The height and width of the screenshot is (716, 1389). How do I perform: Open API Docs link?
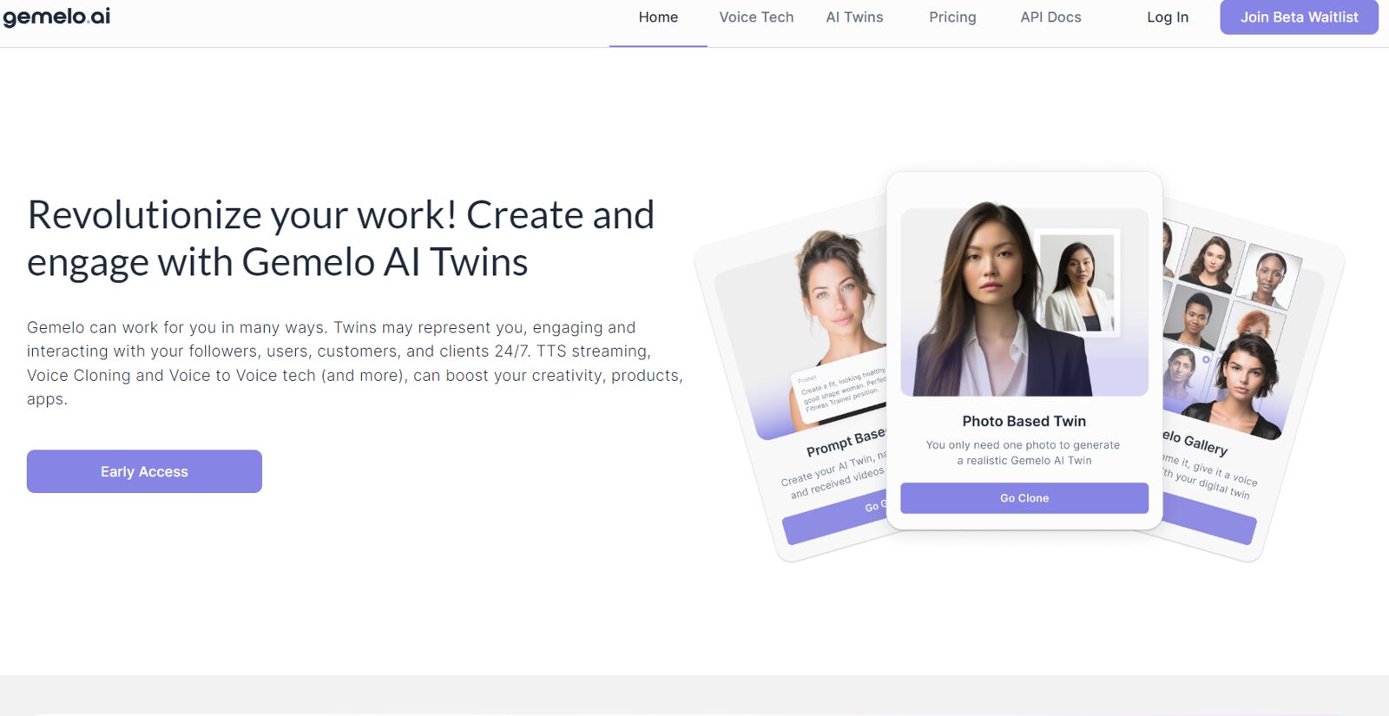point(1050,17)
